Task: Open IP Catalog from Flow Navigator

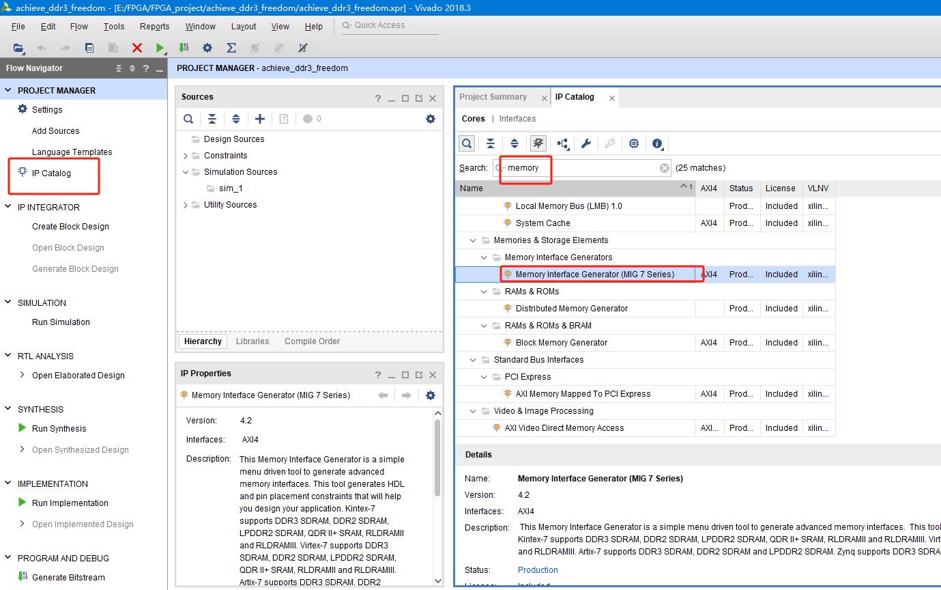Action: pos(51,173)
